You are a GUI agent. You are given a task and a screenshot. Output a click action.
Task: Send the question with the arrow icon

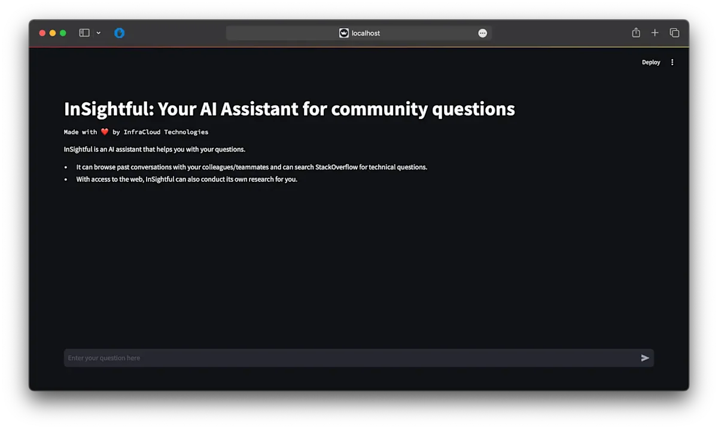coord(645,358)
